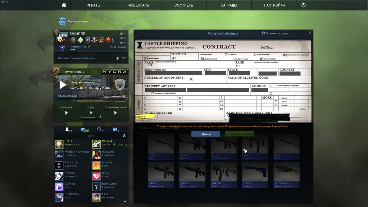Viewport: 368px width, 207px height.
Task: Click the Отмена button
Action: [x=206, y=134]
